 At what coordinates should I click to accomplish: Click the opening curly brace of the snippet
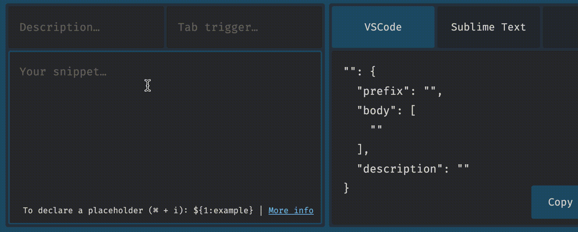(373, 72)
